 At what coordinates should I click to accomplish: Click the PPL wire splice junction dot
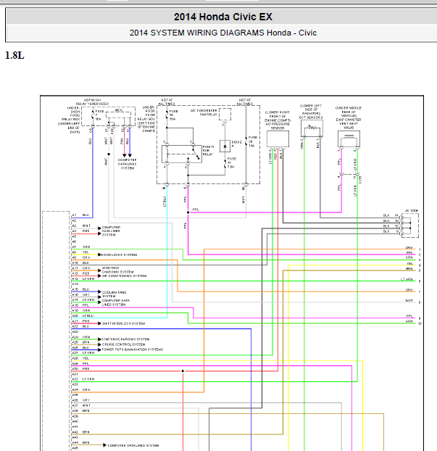tap(188, 212)
